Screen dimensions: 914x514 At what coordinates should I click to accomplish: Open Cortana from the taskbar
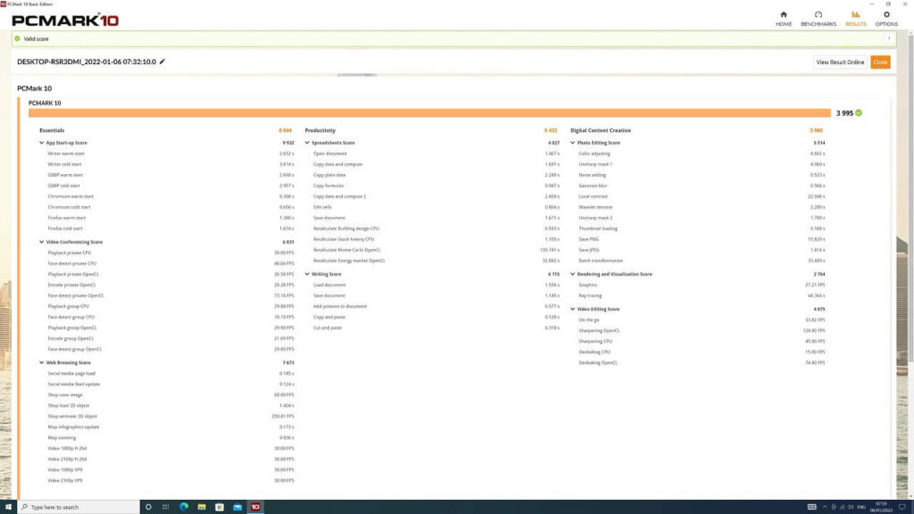pyautogui.click(x=148, y=507)
